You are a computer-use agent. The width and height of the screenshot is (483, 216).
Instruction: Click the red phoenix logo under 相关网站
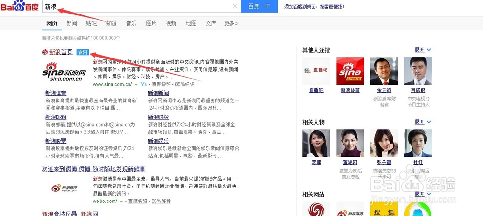316,209
